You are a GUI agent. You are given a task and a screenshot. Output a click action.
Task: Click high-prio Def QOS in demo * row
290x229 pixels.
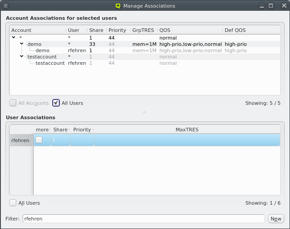point(236,44)
